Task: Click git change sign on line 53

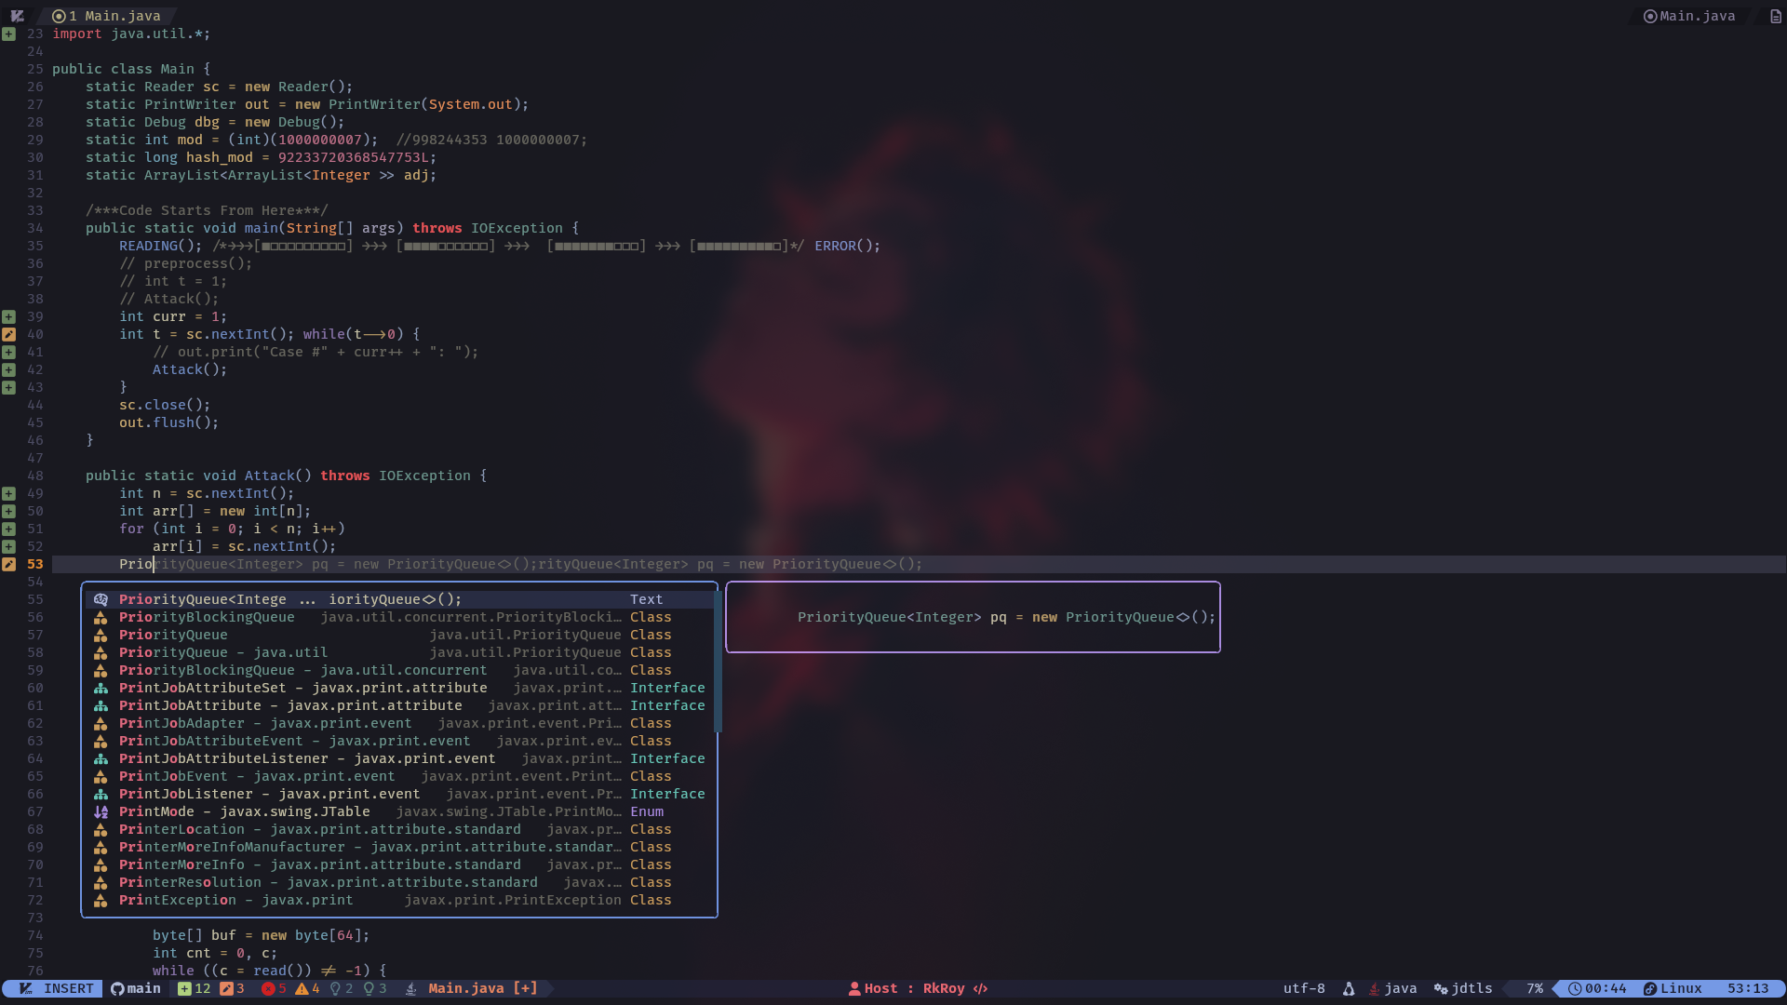Action: [x=8, y=564]
